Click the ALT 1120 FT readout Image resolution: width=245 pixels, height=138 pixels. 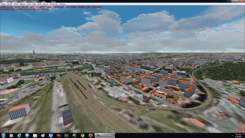click(x=38, y=7)
